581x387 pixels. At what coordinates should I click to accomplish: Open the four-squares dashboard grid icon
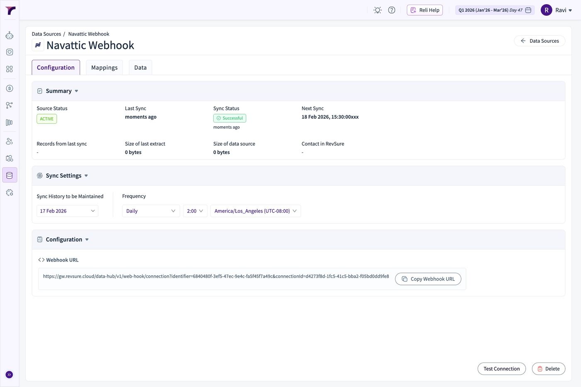click(10, 69)
